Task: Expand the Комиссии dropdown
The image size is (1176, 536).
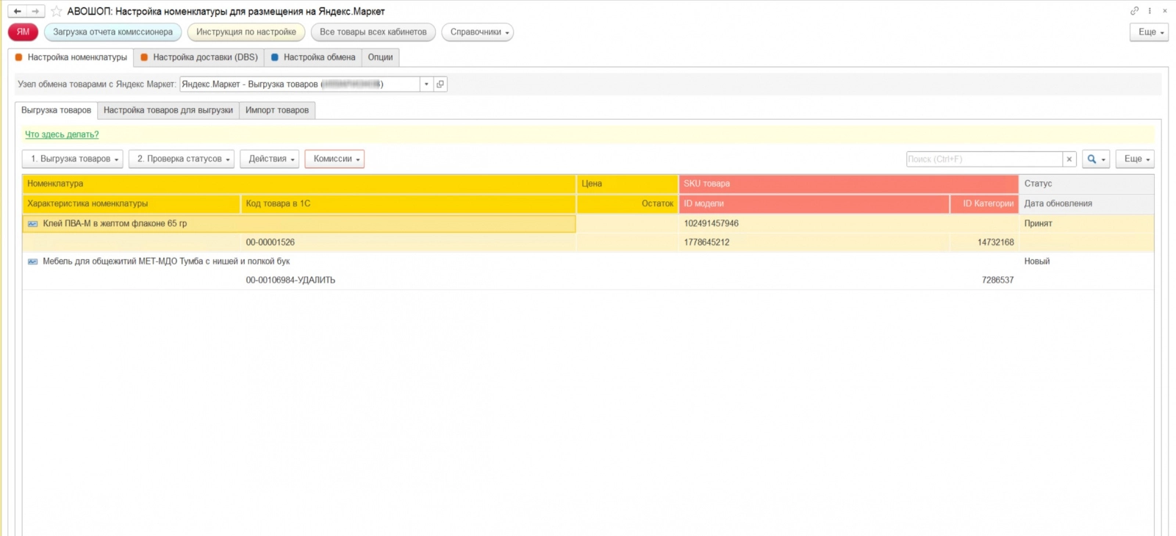Action: [334, 159]
